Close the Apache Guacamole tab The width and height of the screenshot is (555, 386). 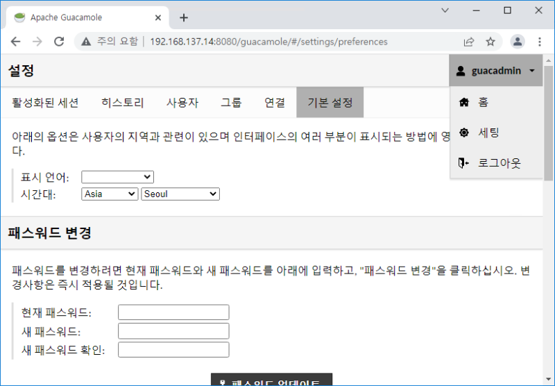click(159, 17)
